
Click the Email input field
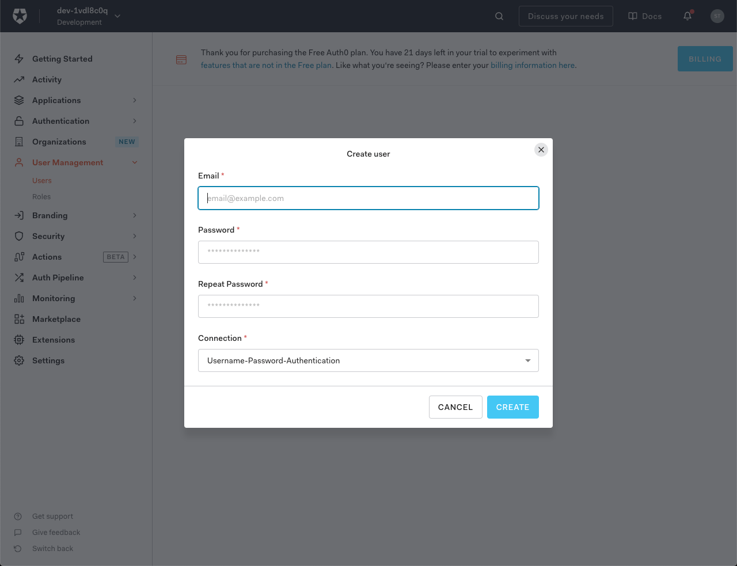pyautogui.click(x=368, y=197)
